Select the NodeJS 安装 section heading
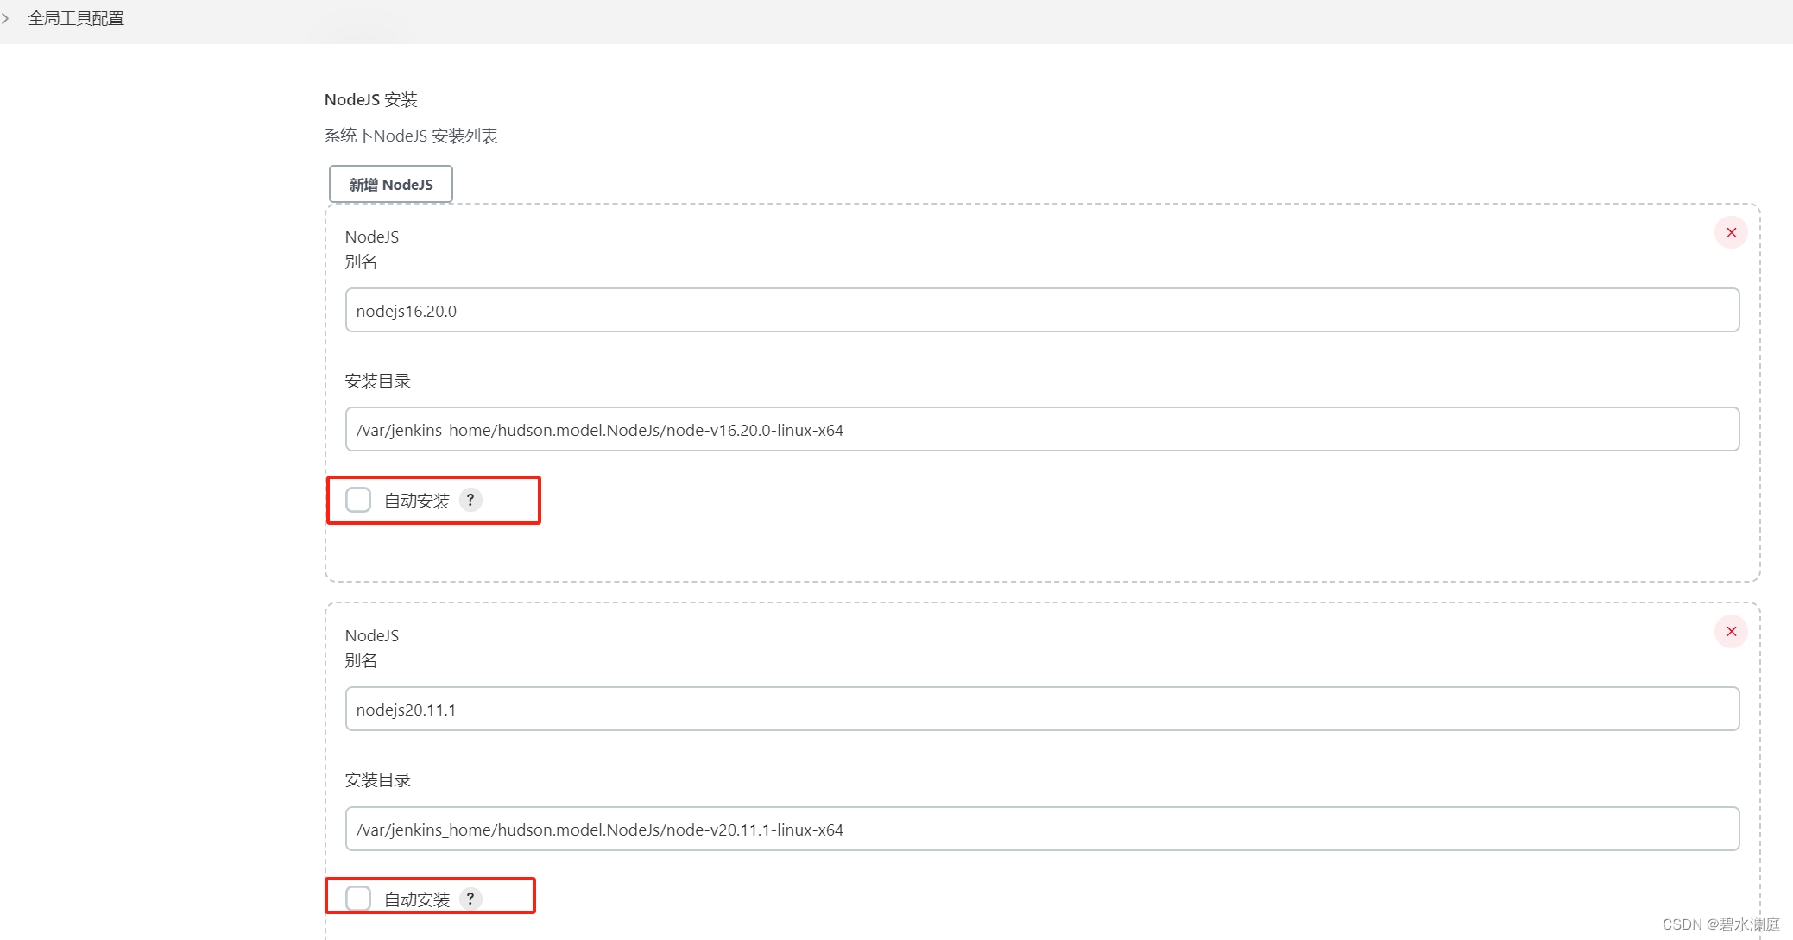This screenshot has width=1793, height=940. 371,100
